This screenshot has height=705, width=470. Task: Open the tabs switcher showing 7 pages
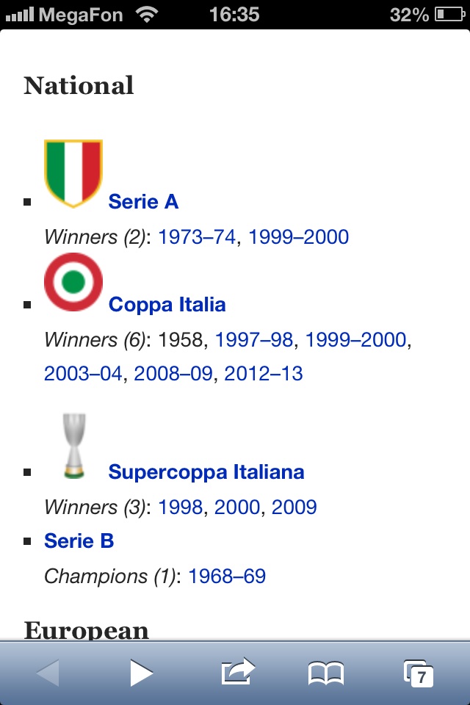pos(418,673)
